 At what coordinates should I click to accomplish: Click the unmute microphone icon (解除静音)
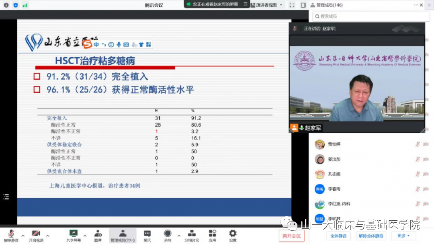[11, 234]
